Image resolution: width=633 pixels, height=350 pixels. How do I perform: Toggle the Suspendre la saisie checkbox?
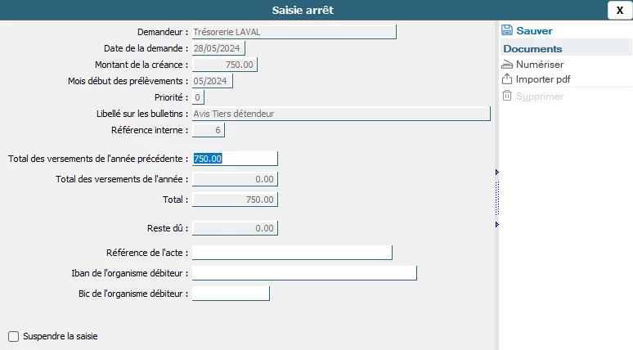pyautogui.click(x=13, y=336)
